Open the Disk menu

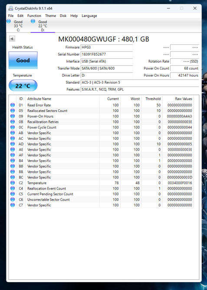(63, 16)
